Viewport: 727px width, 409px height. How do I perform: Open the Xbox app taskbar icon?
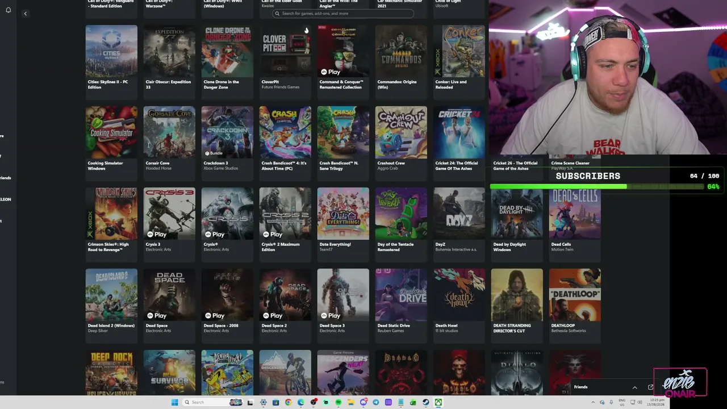pyautogui.click(x=438, y=402)
